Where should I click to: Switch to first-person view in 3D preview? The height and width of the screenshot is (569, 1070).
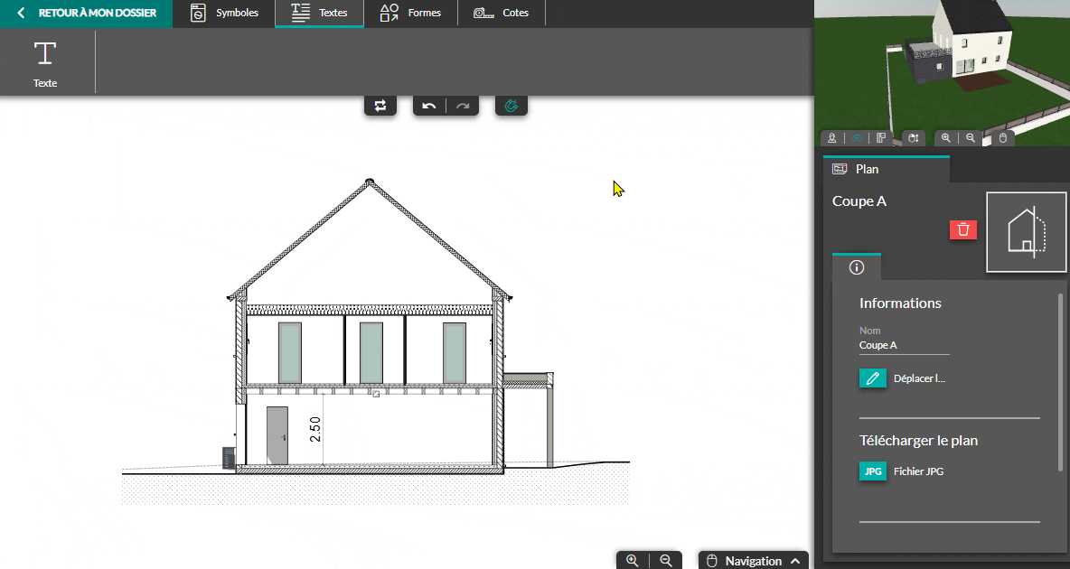832,138
